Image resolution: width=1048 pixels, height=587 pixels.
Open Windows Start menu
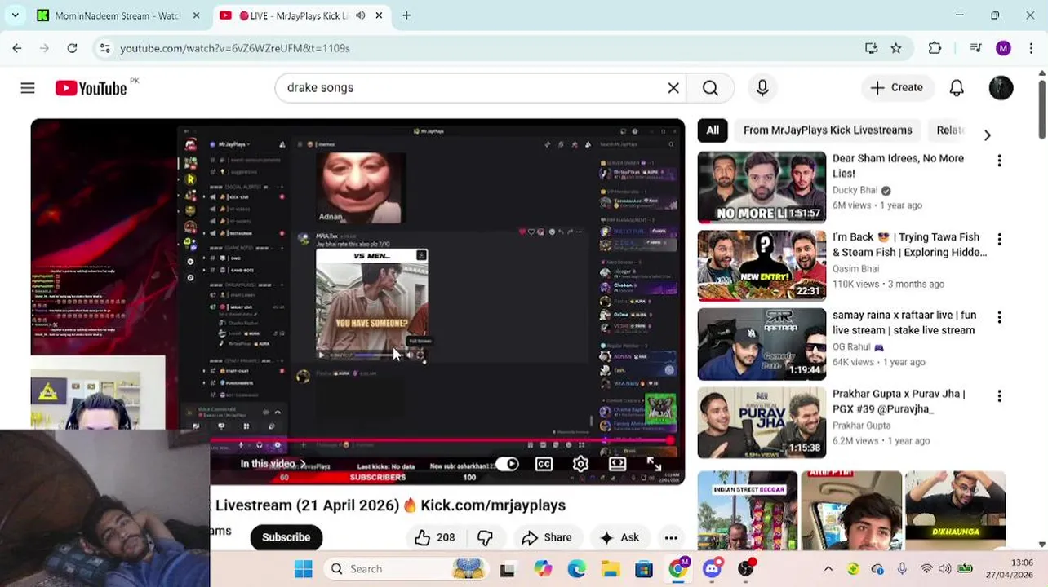303,569
